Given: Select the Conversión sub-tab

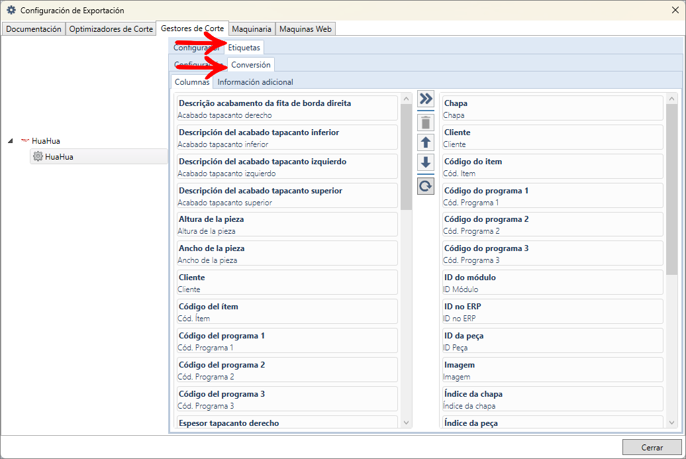Looking at the screenshot, I should 251,64.
